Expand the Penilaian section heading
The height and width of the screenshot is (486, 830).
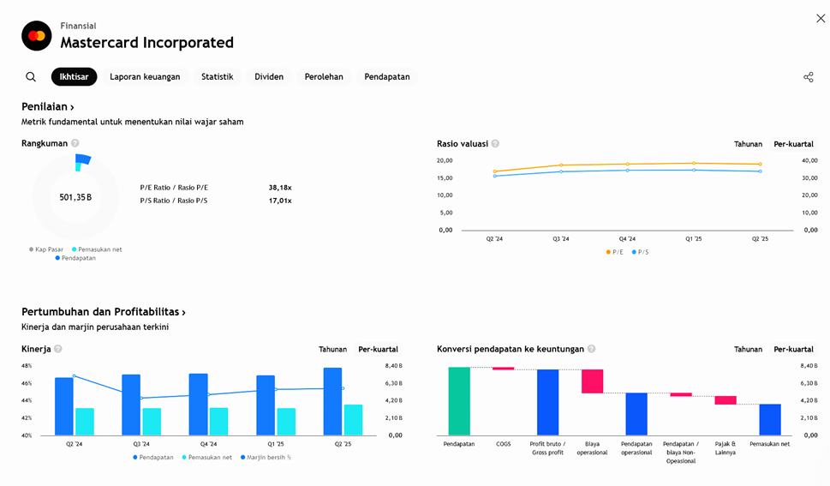pos(48,107)
